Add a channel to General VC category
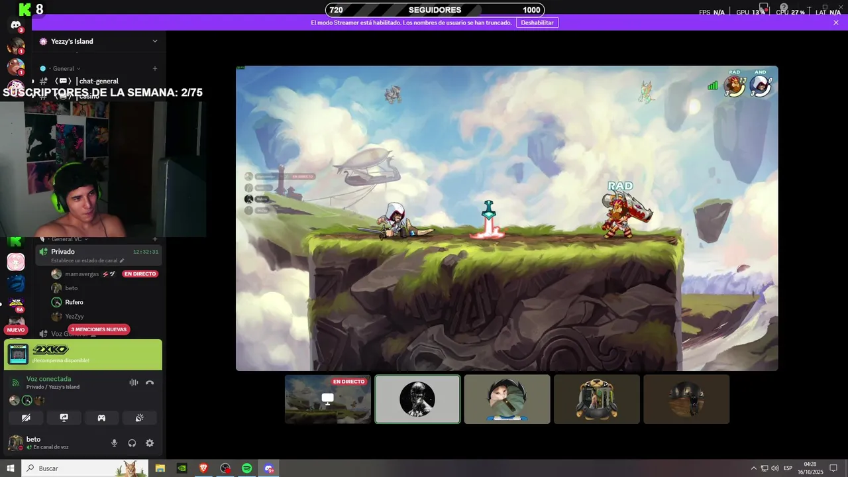 coord(155,239)
